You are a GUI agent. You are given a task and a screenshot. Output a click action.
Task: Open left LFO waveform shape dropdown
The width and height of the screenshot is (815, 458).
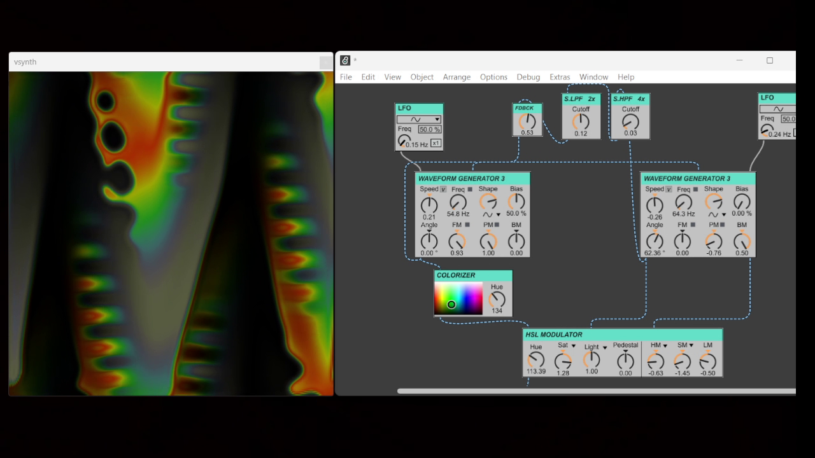click(419, 119)
